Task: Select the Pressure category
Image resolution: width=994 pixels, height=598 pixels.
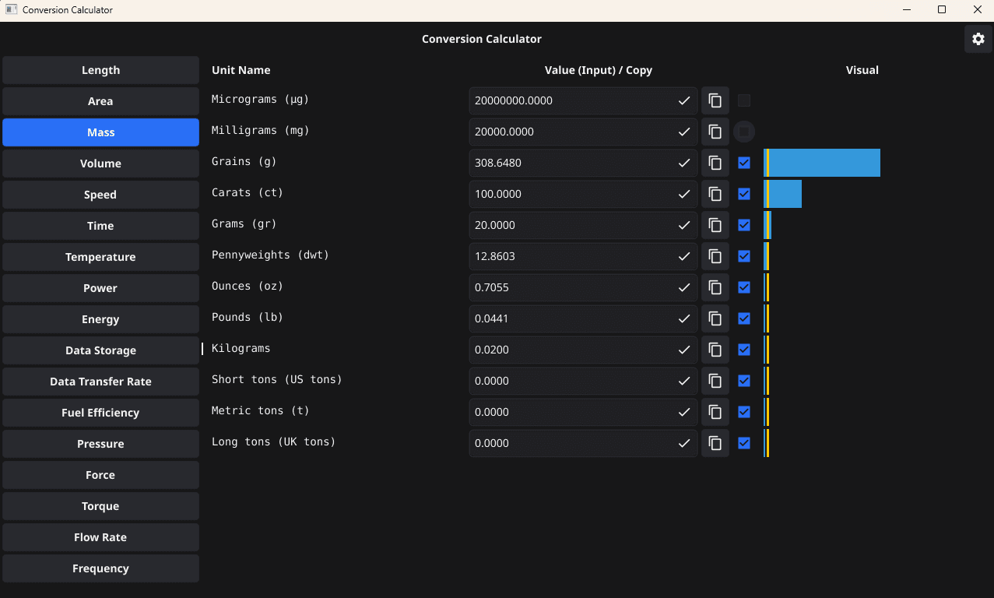Action: [x=100, y=443]
